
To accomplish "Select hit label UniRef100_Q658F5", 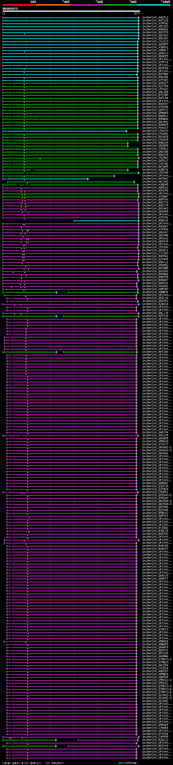I will [155, 44].
